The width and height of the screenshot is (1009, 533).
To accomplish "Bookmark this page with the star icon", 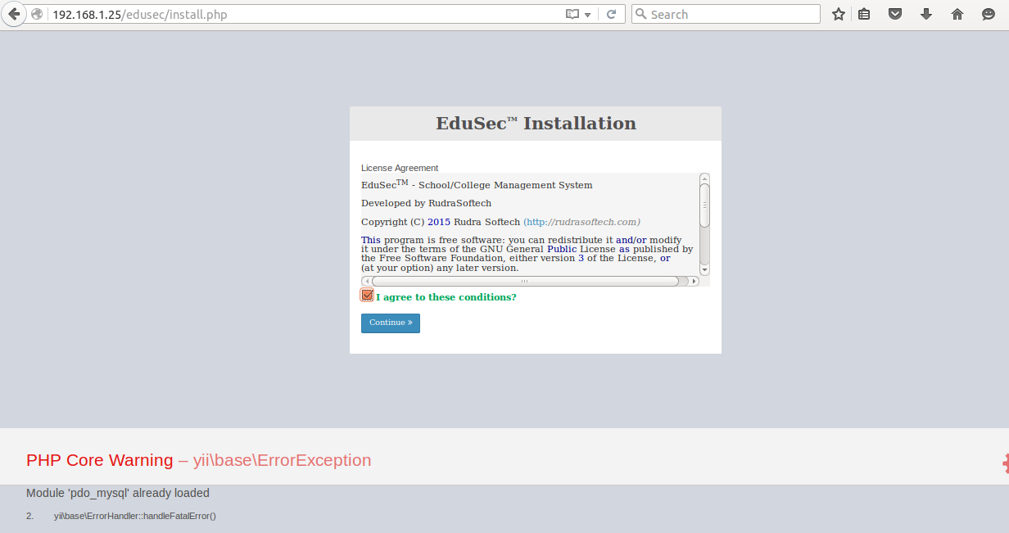I will click(838, 14).
